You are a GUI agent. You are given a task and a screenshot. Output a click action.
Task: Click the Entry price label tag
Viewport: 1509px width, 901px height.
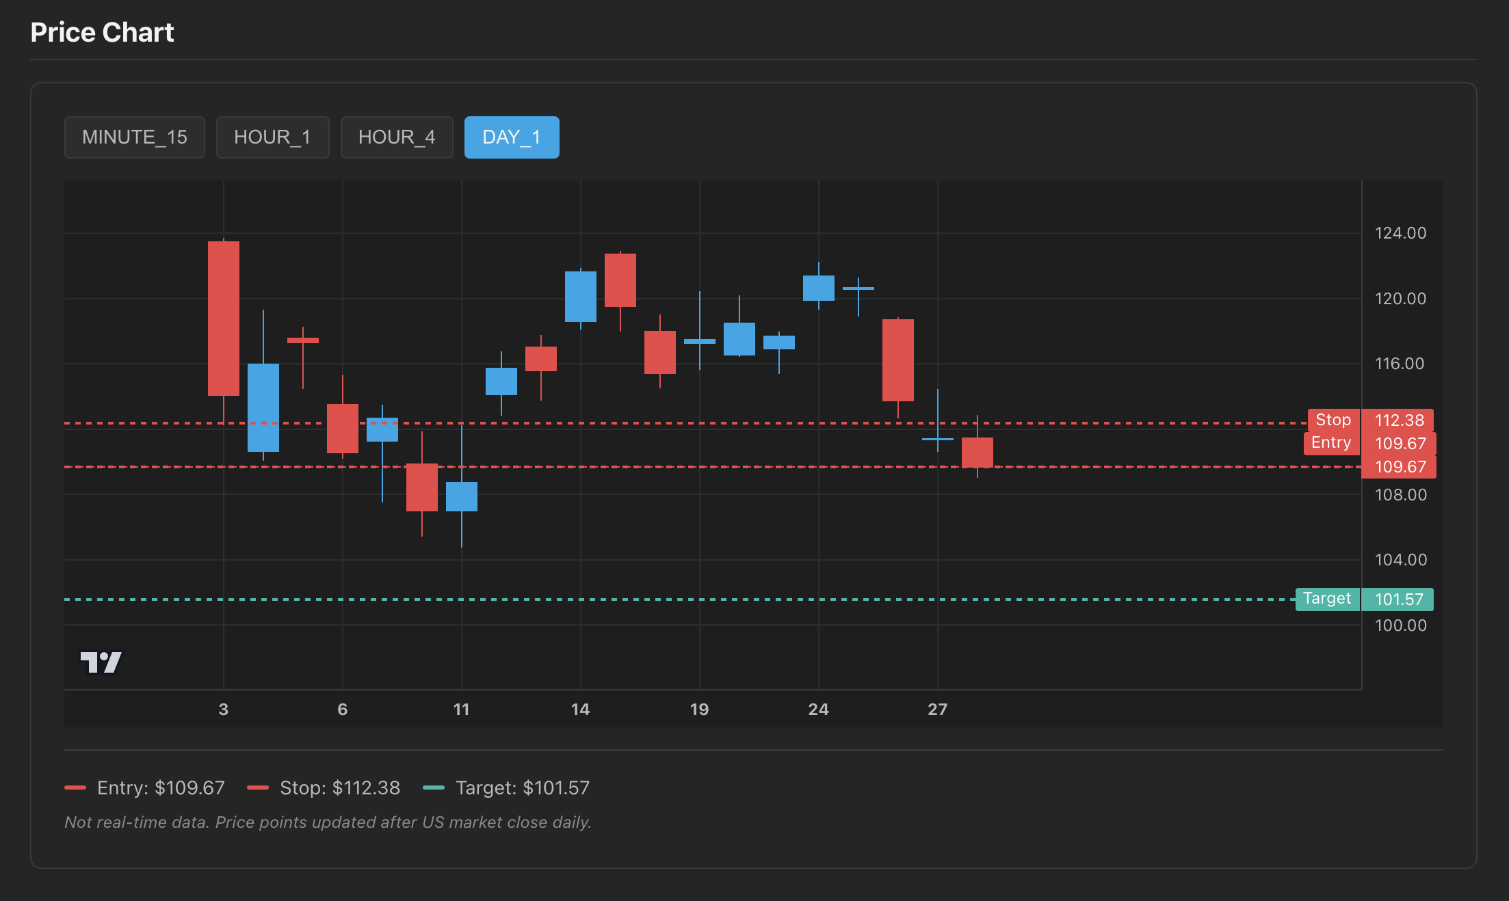coord(1330,442)
